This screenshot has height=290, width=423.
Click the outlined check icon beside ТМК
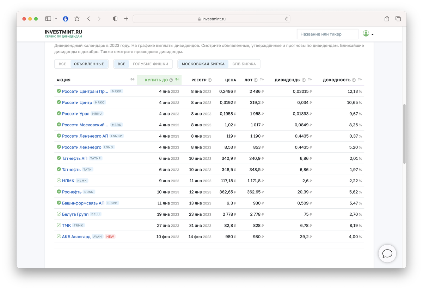[x=59, y=225]
